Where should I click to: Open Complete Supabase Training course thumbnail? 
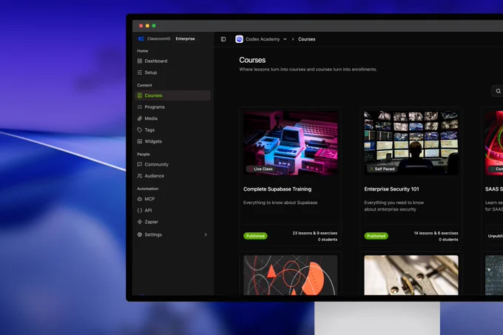pos(290,143)
